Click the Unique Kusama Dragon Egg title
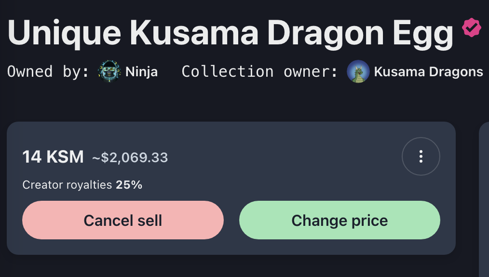This screenshot has width=489, height=277. tap(230, 32)
